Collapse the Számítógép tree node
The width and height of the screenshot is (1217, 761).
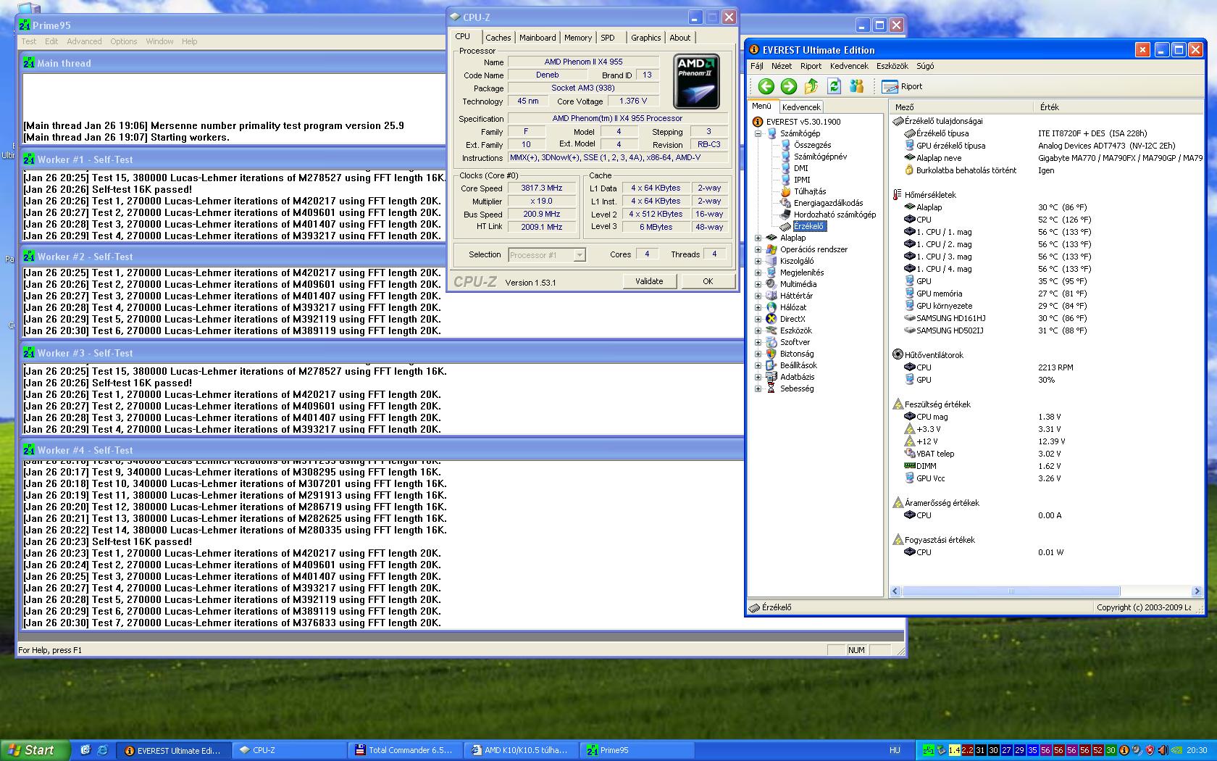click(758, 133)
